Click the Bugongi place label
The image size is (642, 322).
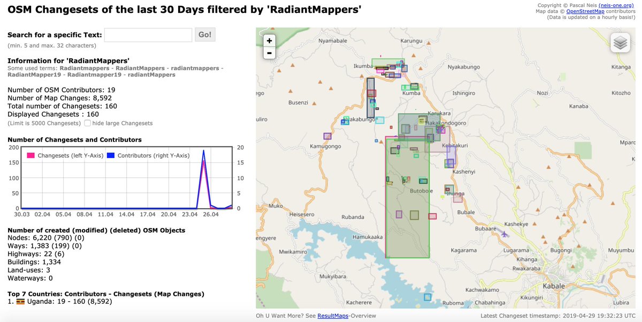561,250
